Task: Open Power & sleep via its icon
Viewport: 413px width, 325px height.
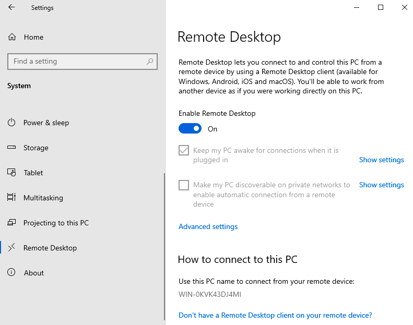Action: [x=11, y=123]
